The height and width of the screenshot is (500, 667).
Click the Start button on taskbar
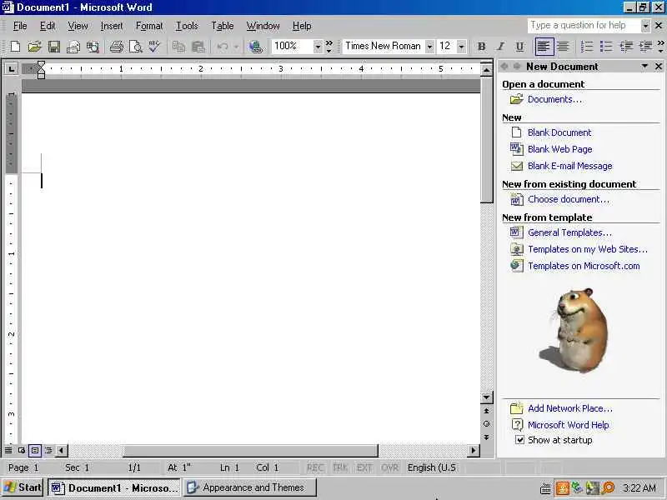23,487
